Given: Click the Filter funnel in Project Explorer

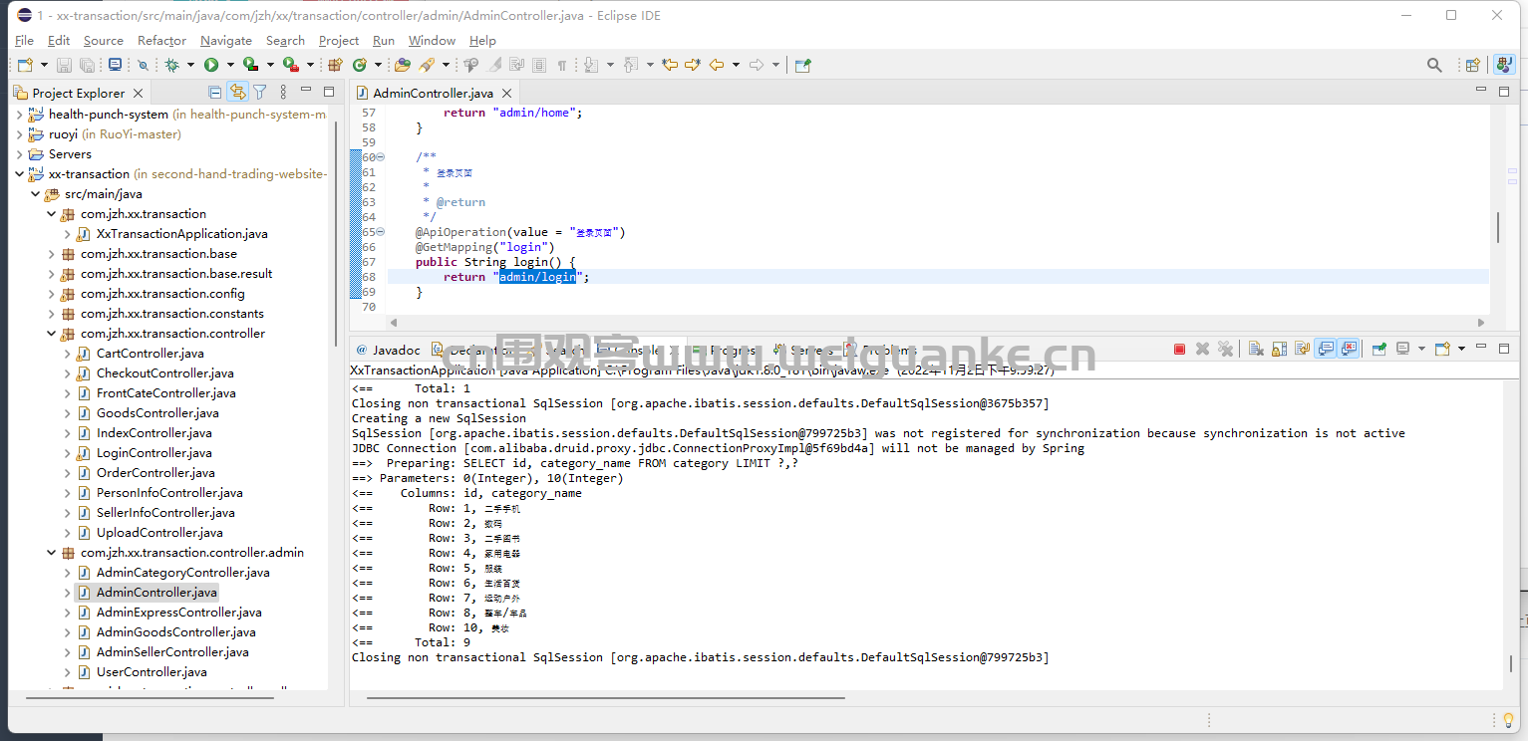Looking at the screenshot, I should (x=259, y=92).
